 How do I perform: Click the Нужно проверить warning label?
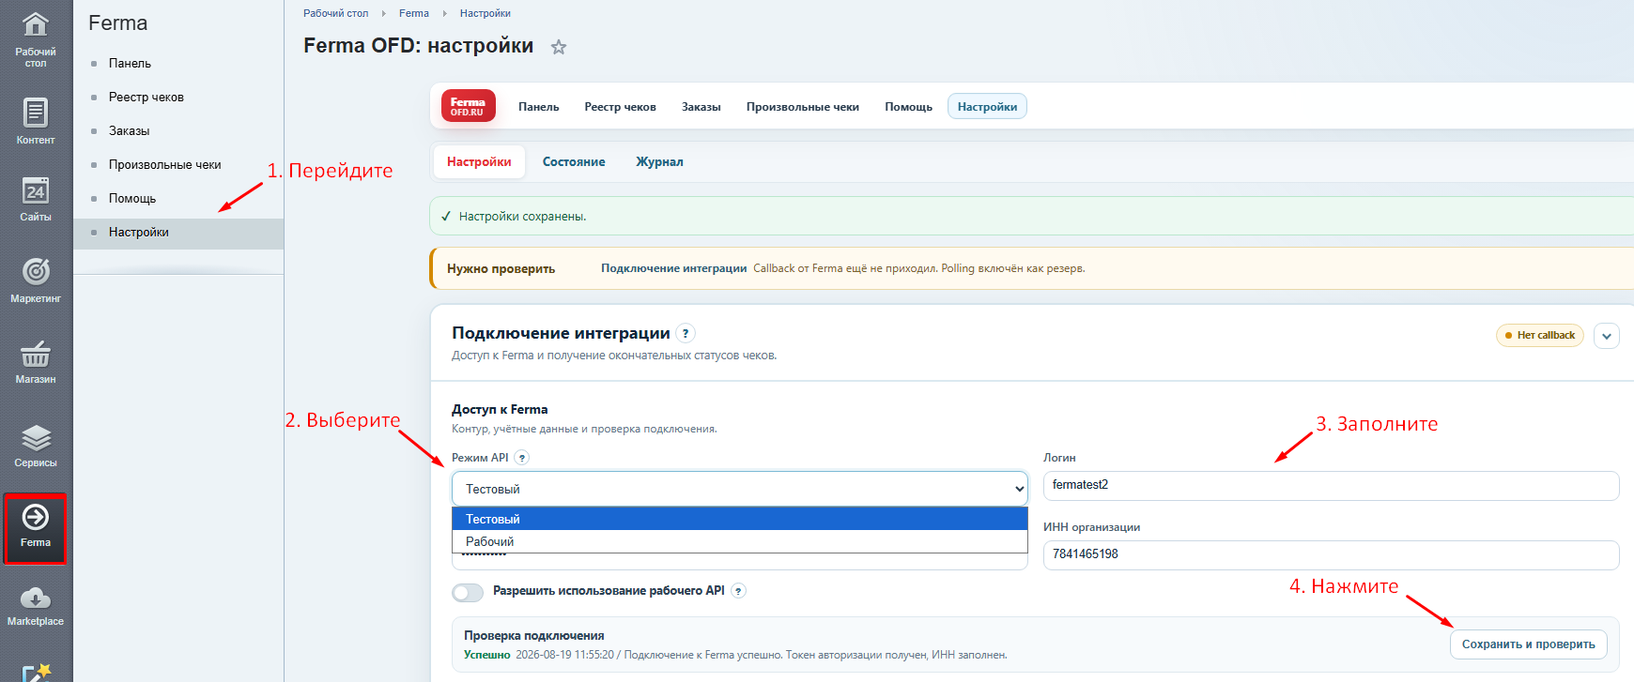point(501,269)
